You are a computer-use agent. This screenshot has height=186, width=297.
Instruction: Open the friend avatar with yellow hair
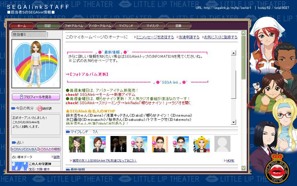[x=202, y=144]
